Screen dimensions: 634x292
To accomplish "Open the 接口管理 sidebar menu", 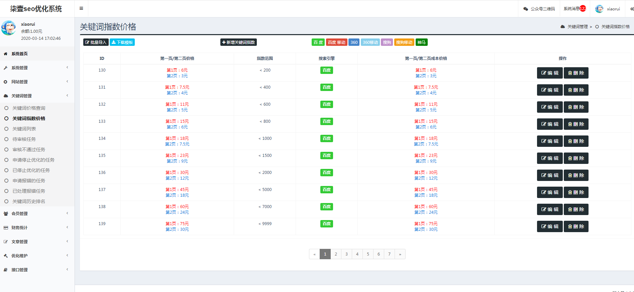I will click(19, 270).
